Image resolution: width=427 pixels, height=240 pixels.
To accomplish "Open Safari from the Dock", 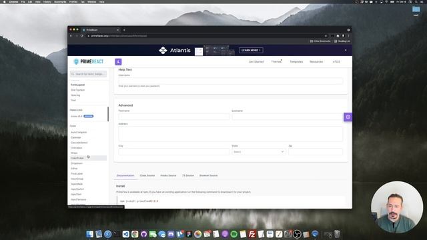I will [x=108, y=234].
